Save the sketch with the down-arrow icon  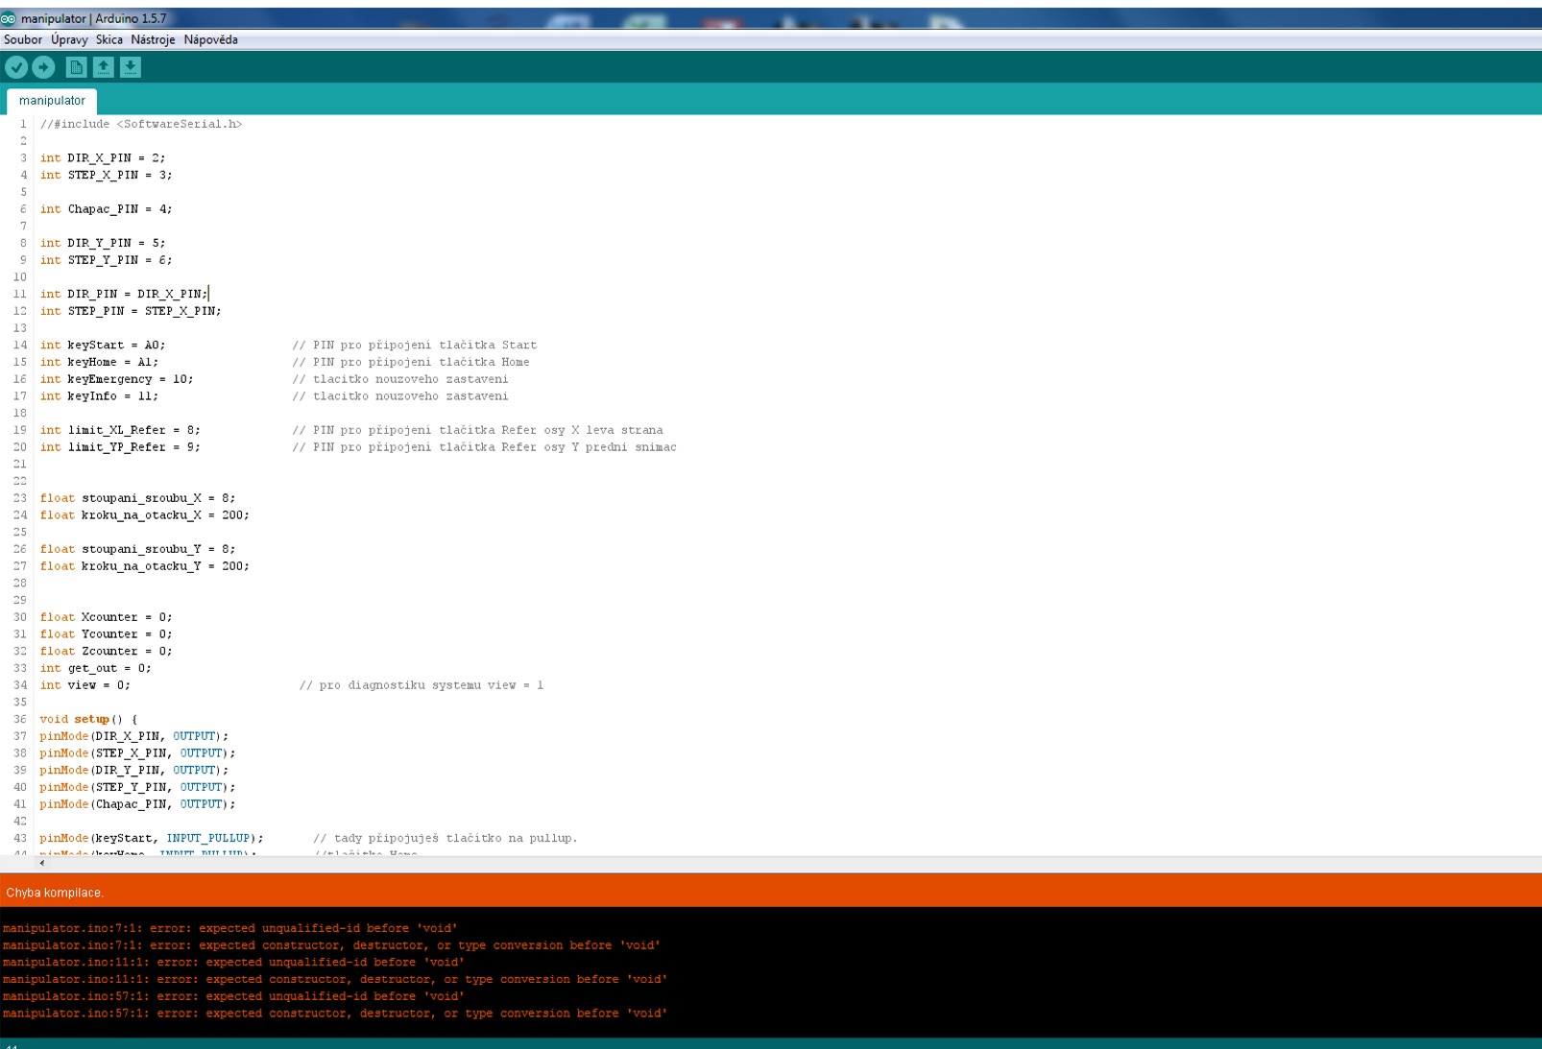[x=131, y=67]
